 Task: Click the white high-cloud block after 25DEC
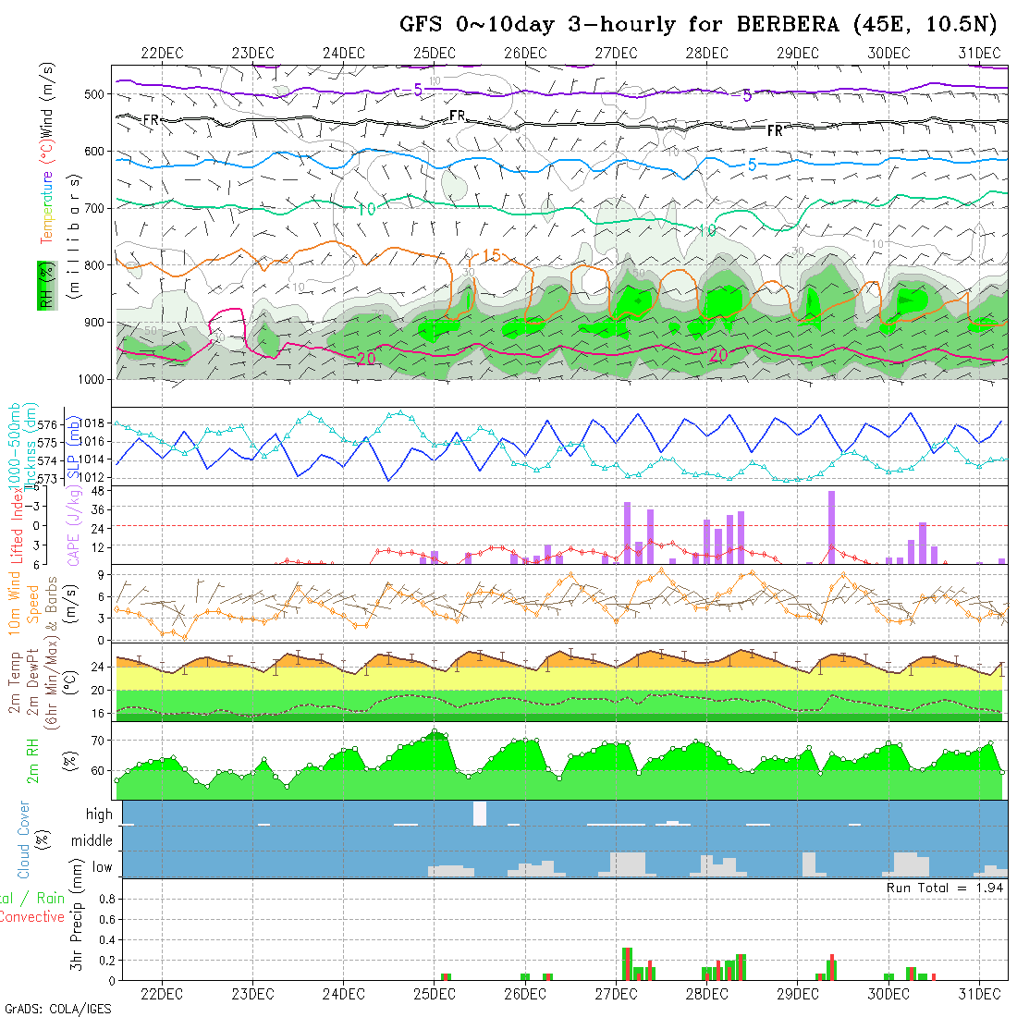tap(480, 814)
